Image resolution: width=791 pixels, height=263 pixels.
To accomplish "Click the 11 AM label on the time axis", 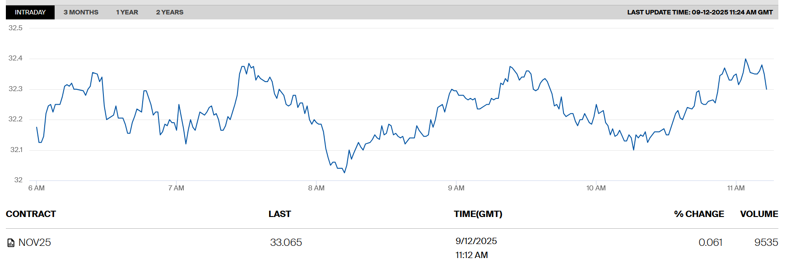I will pos(736,188).
